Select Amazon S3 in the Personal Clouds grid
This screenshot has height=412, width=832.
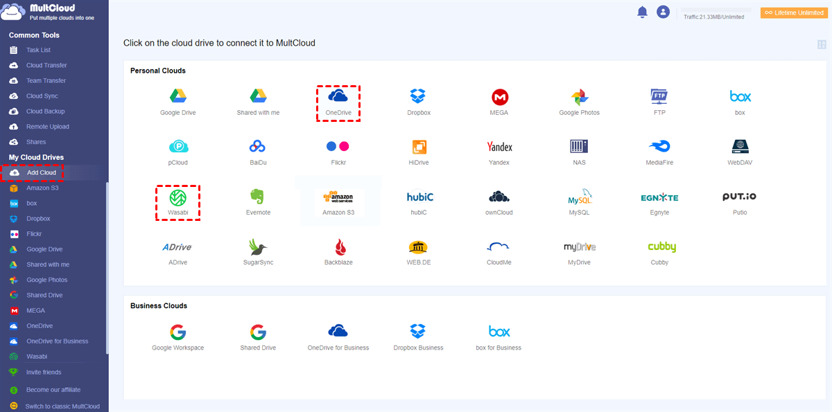[x=338, y=202]
